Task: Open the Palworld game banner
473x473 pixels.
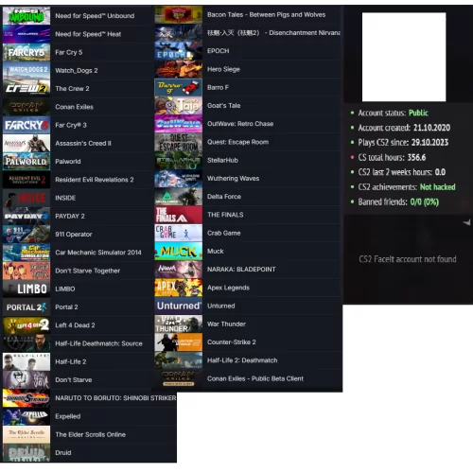Action: point(26,162)
